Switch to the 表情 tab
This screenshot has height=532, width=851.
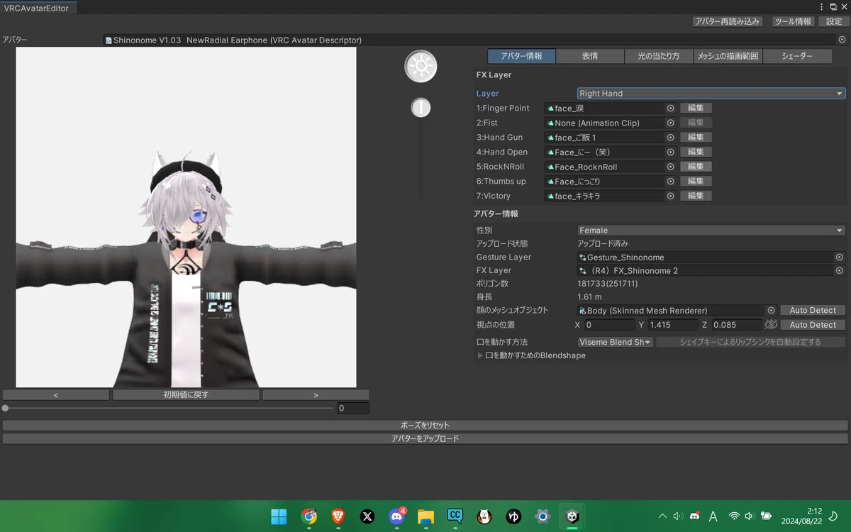pyautogui.click(x=590, y=56)
